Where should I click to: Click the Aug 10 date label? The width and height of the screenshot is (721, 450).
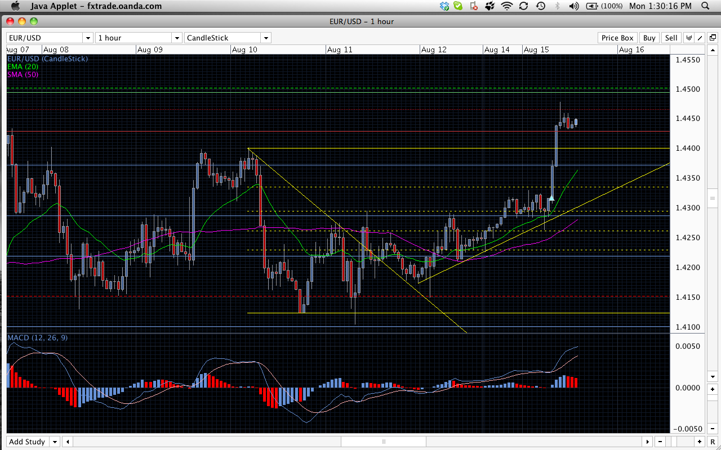[x=244, y=49]
